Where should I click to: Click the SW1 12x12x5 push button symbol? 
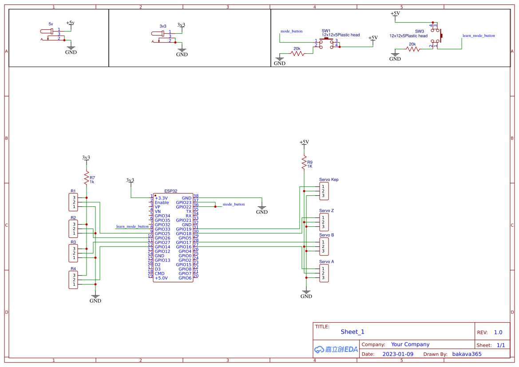coord(327,42)
